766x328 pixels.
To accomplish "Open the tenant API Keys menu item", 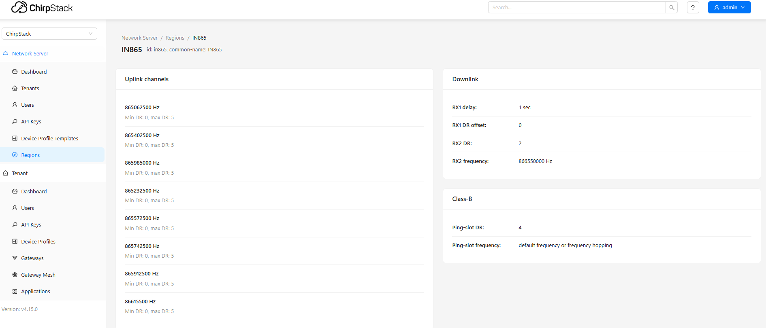I will click(x=31, y=224).
